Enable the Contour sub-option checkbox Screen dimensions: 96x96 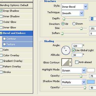pyautogui.click(x=4, y=39)
